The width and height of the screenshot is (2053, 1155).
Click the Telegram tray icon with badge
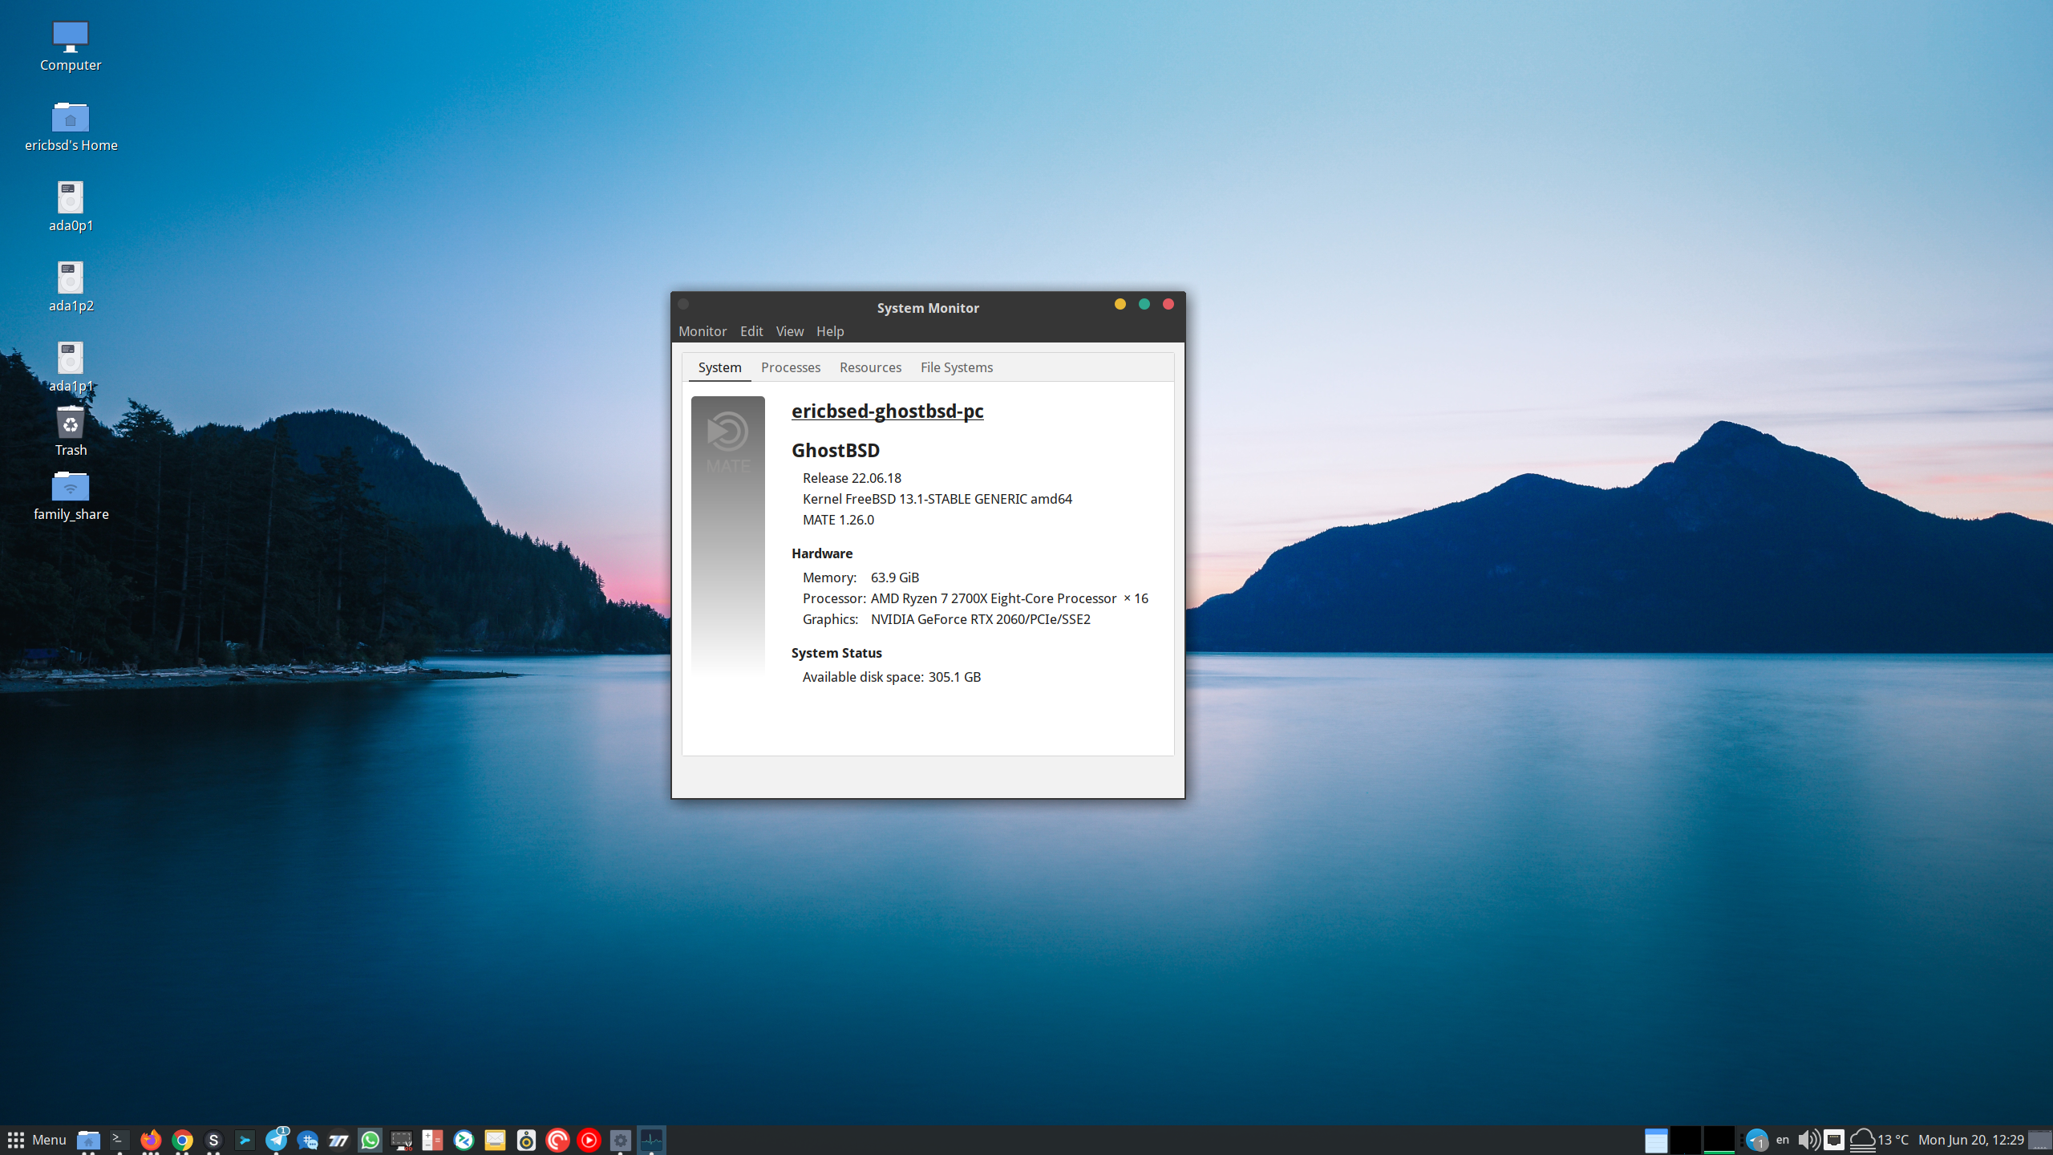coord(1756,1140)
